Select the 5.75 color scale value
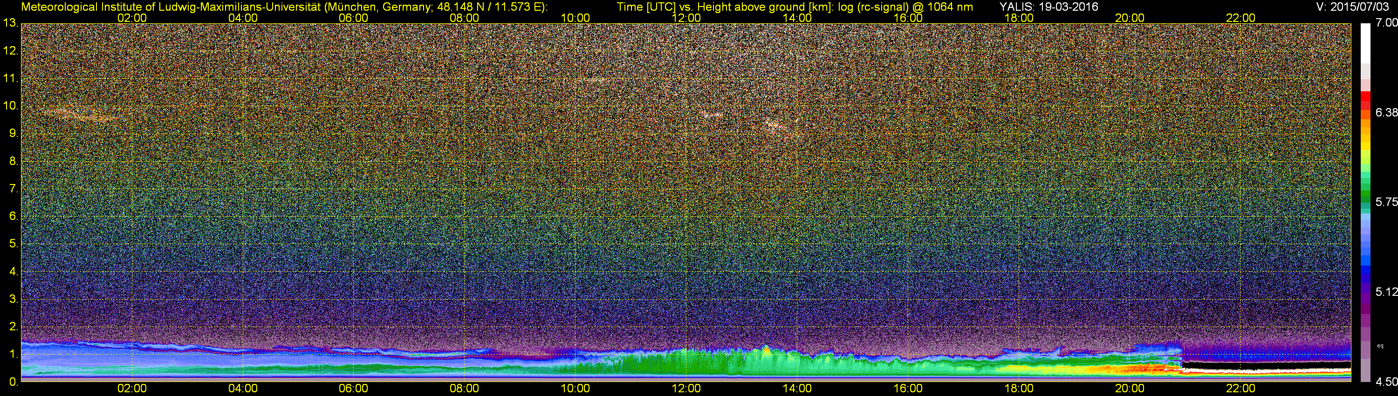The height and width of the screenshot is (396, 1398). [x=1386, y=202]
